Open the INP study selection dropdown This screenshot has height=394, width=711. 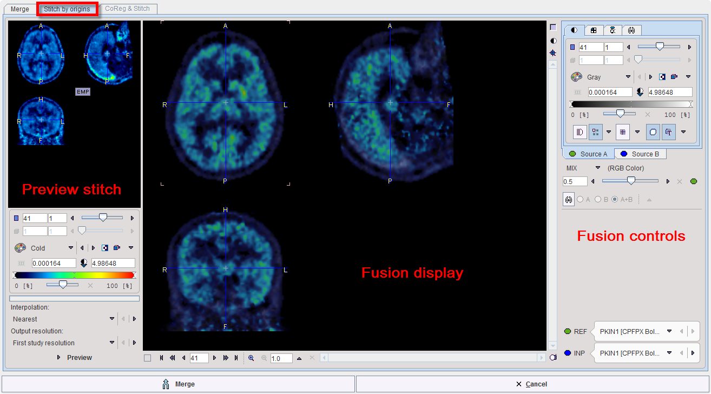point(669,353)
